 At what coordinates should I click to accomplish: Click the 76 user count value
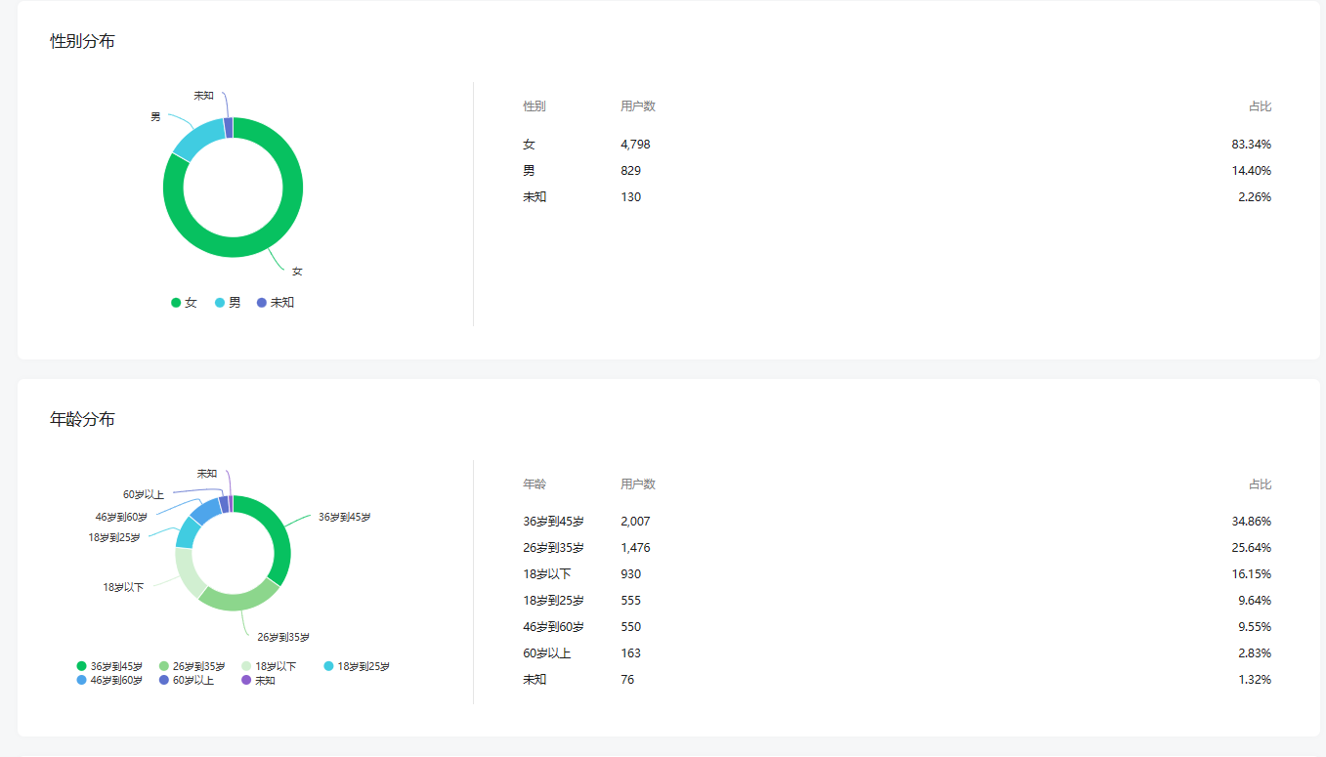pyautogui.click(x=627, y=680)
